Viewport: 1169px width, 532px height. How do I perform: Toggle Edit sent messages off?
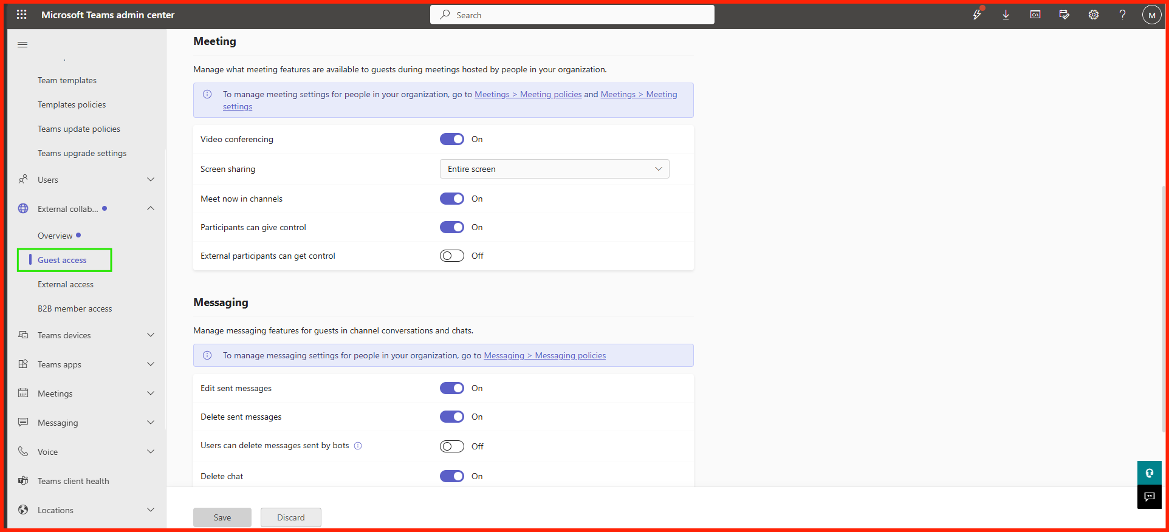point(452,388)
